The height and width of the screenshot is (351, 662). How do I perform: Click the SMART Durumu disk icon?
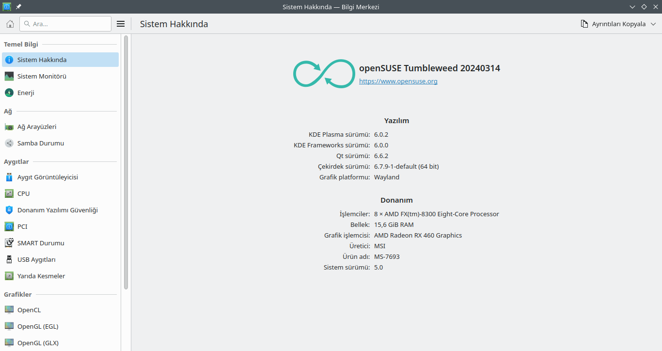coord(9,243)
